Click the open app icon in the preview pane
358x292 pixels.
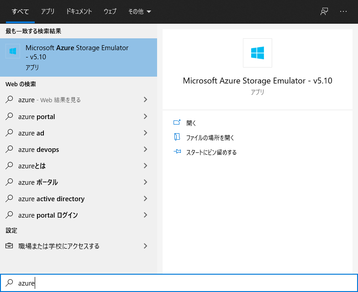[x=177, y=123]
